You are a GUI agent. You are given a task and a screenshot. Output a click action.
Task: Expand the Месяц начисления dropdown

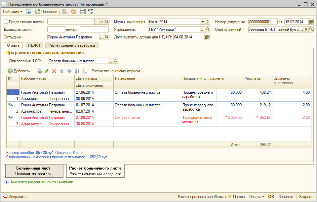202,22
